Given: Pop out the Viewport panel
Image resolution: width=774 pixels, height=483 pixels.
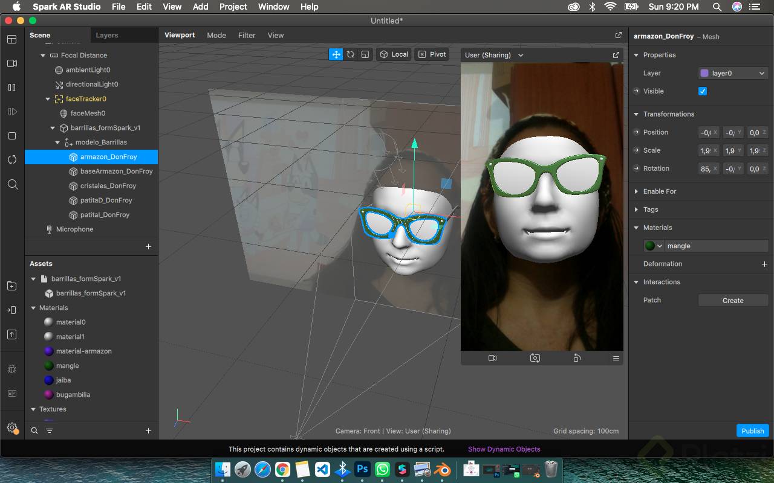Looking at the screenshot, I should 618,35.
